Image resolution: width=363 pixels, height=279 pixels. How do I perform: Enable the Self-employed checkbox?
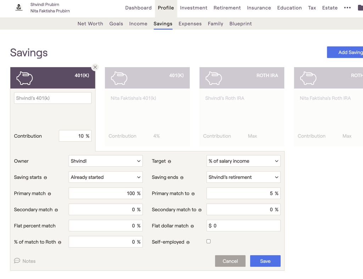click(208, 241)
